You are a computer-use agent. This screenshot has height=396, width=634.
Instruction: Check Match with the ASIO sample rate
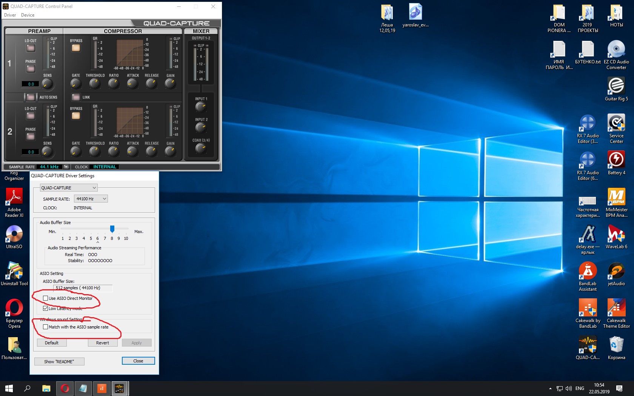[46, 327]
